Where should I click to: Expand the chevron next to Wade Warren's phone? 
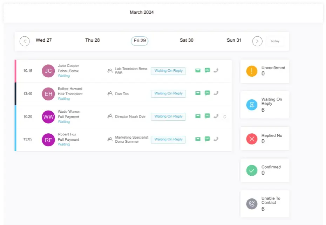point(225,116)
